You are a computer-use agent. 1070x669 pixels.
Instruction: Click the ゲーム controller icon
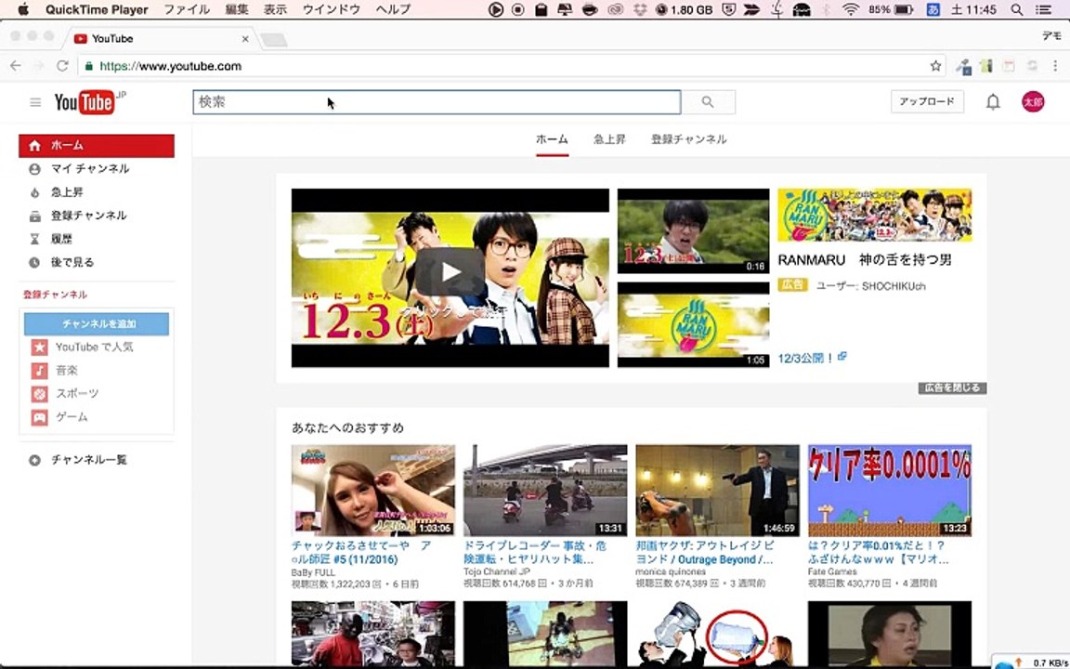click(40, 417)
